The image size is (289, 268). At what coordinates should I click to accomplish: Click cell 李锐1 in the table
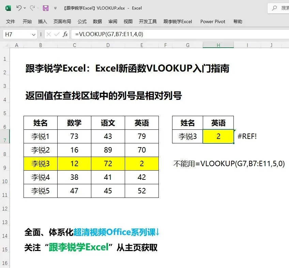click(x=41, y=137)
